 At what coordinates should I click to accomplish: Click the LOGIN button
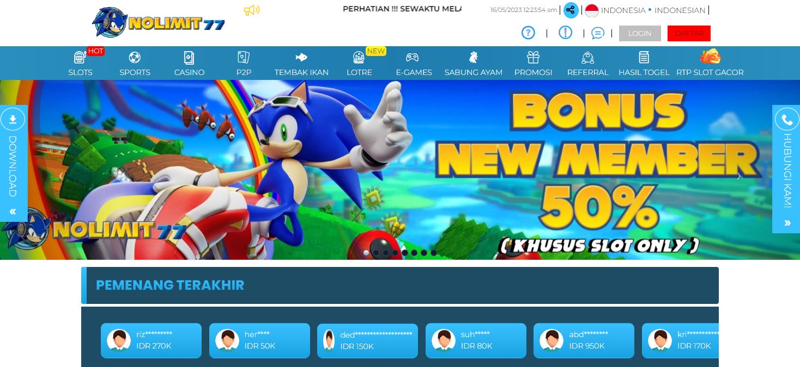tap(640, 33)
